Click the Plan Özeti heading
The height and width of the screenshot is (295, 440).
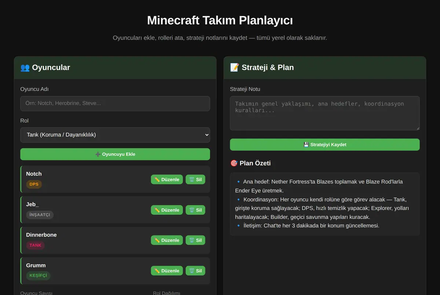(x=255, y=163)
